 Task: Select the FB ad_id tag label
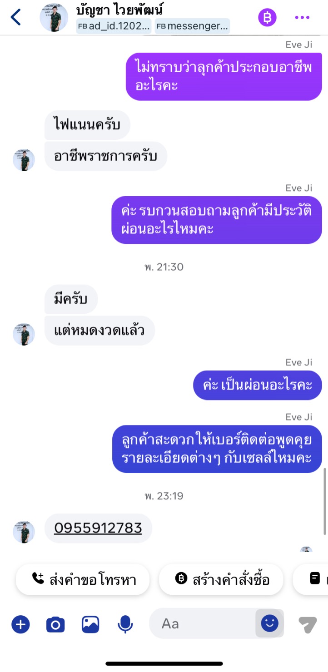coord(114,26)
